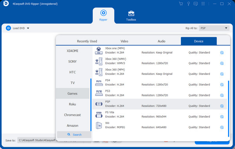Switch to the Ripper tab
This screenshot has width=235, height=149.
coord(103,15)
